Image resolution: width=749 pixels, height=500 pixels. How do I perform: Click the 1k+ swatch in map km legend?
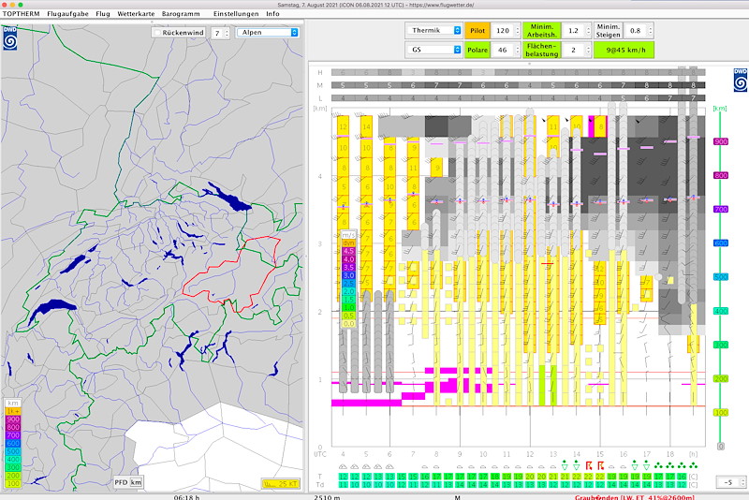pyautogui.click(x=13, y=411)
